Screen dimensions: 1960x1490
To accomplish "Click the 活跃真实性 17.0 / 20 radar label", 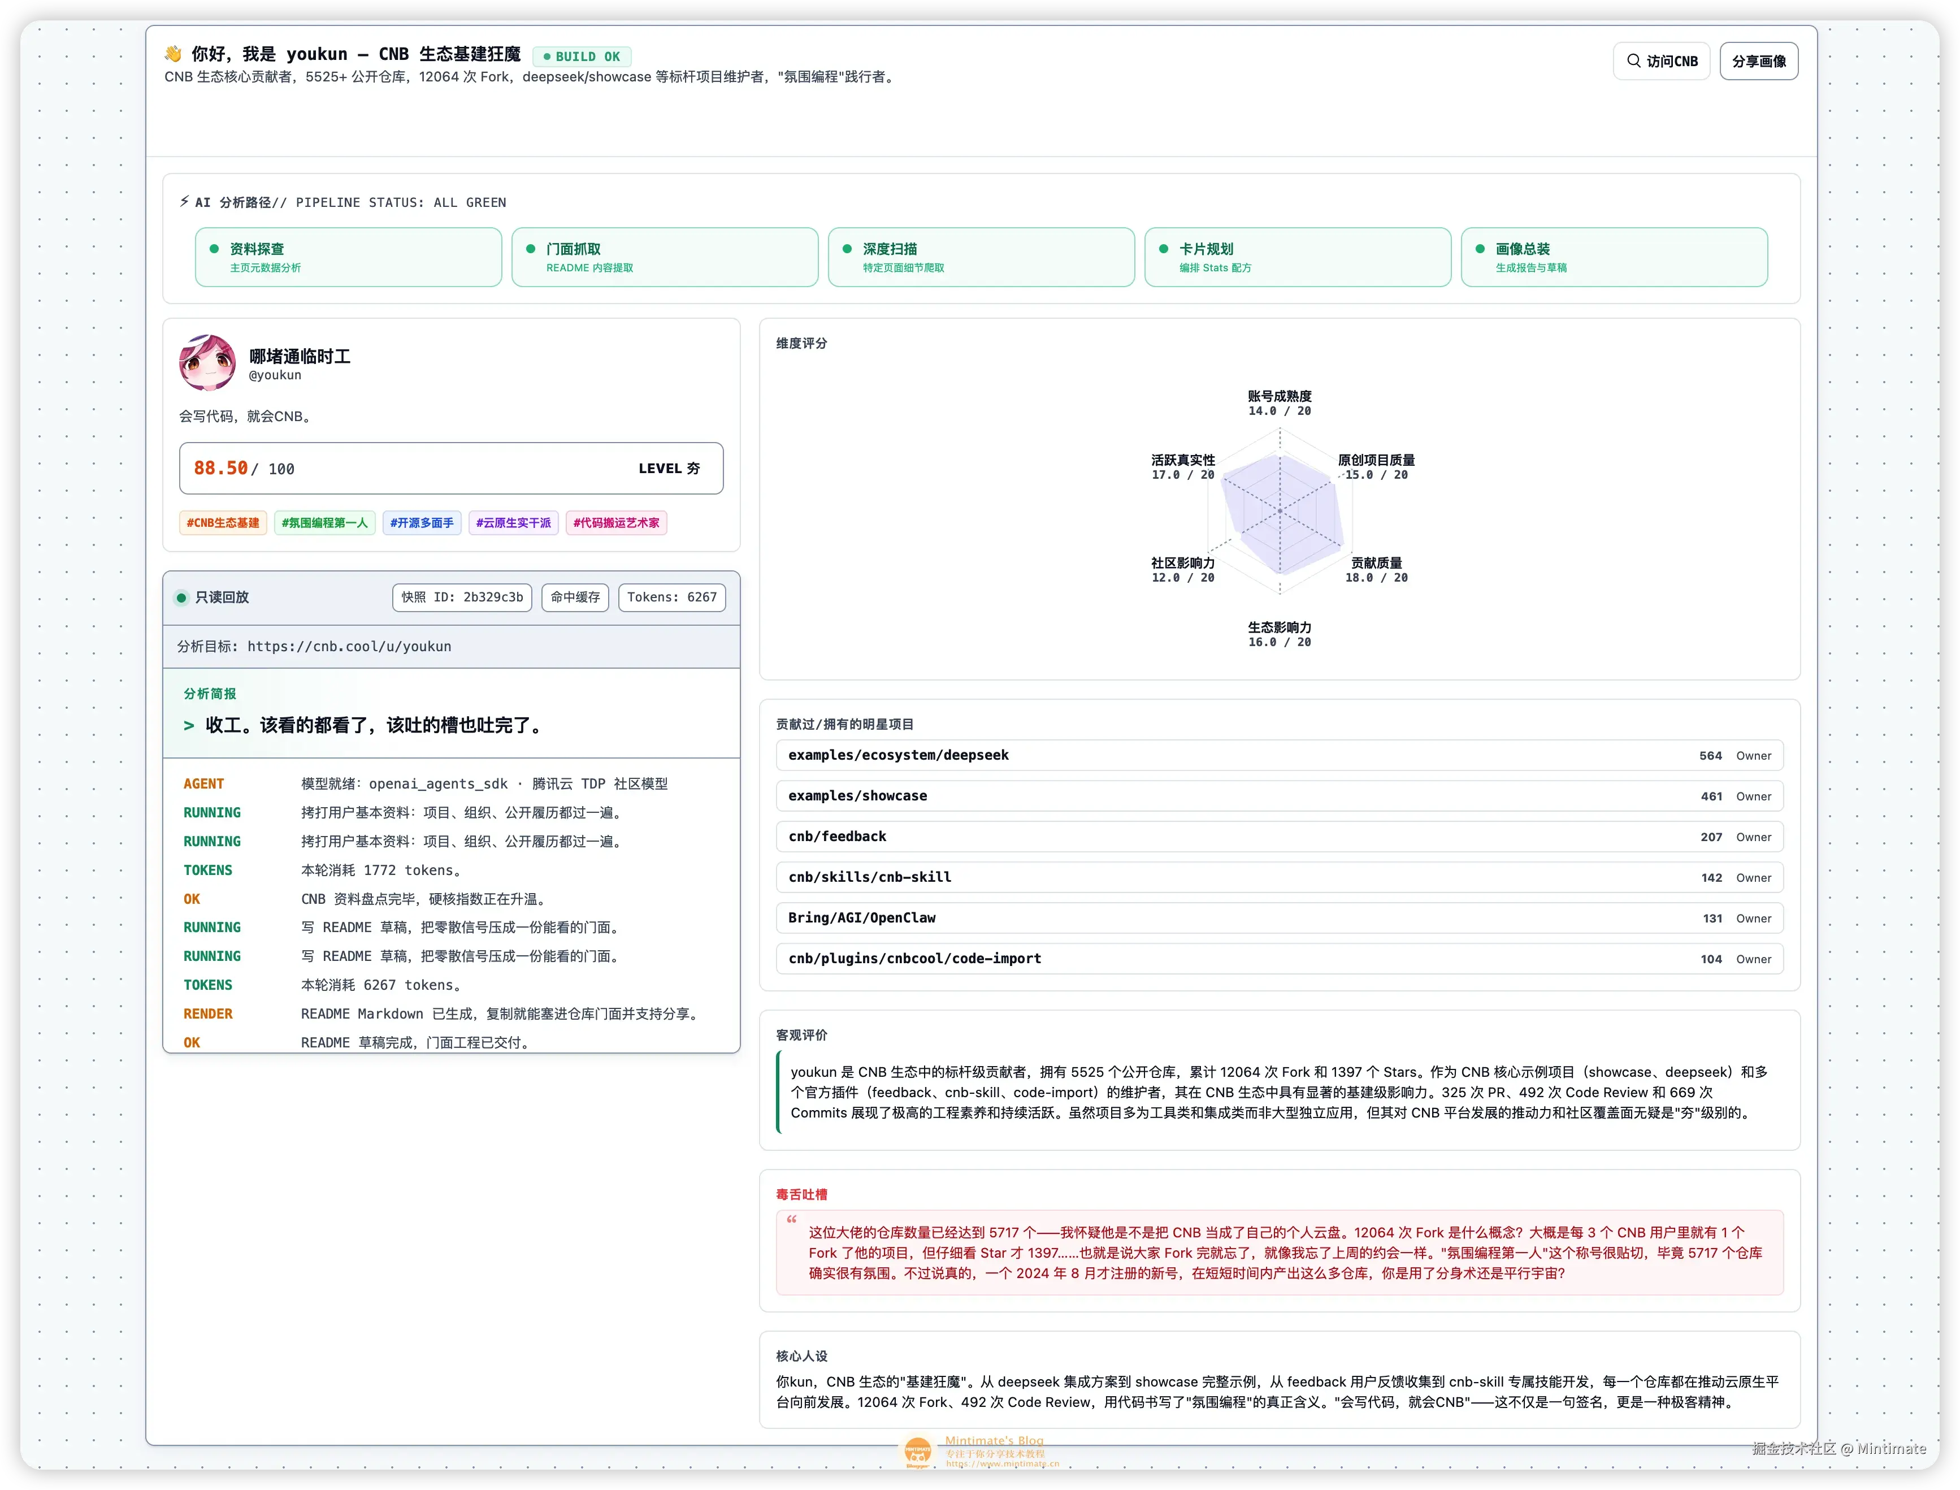I will [x=1182, y=467].
